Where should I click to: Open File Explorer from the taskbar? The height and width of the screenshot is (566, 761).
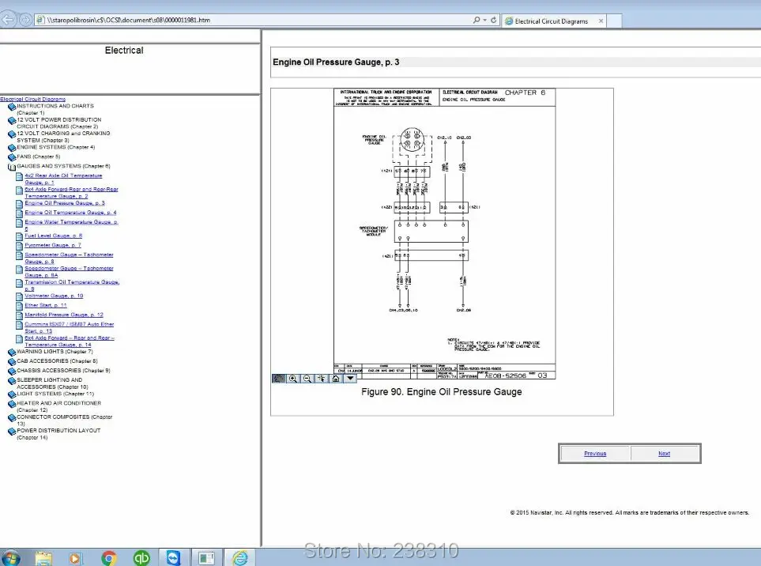tap(43, 558)
